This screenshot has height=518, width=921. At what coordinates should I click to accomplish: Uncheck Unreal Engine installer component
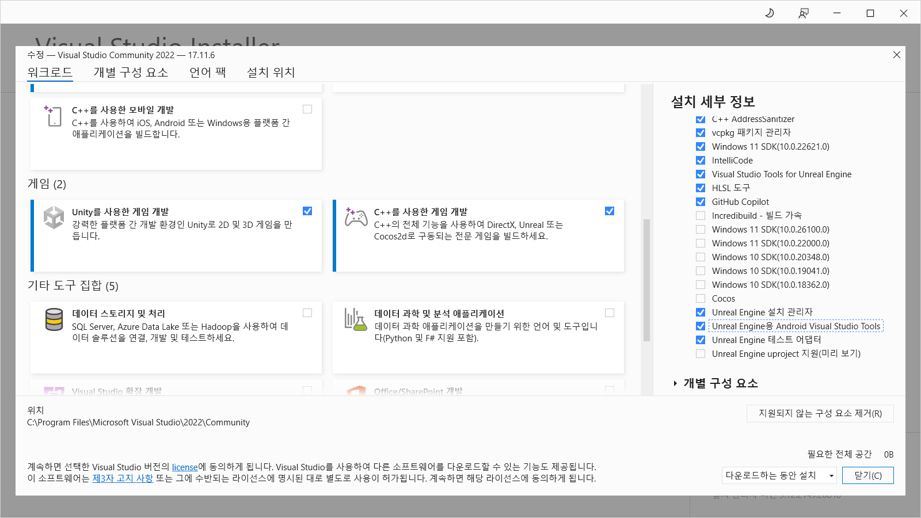click(x=701, y=313)
